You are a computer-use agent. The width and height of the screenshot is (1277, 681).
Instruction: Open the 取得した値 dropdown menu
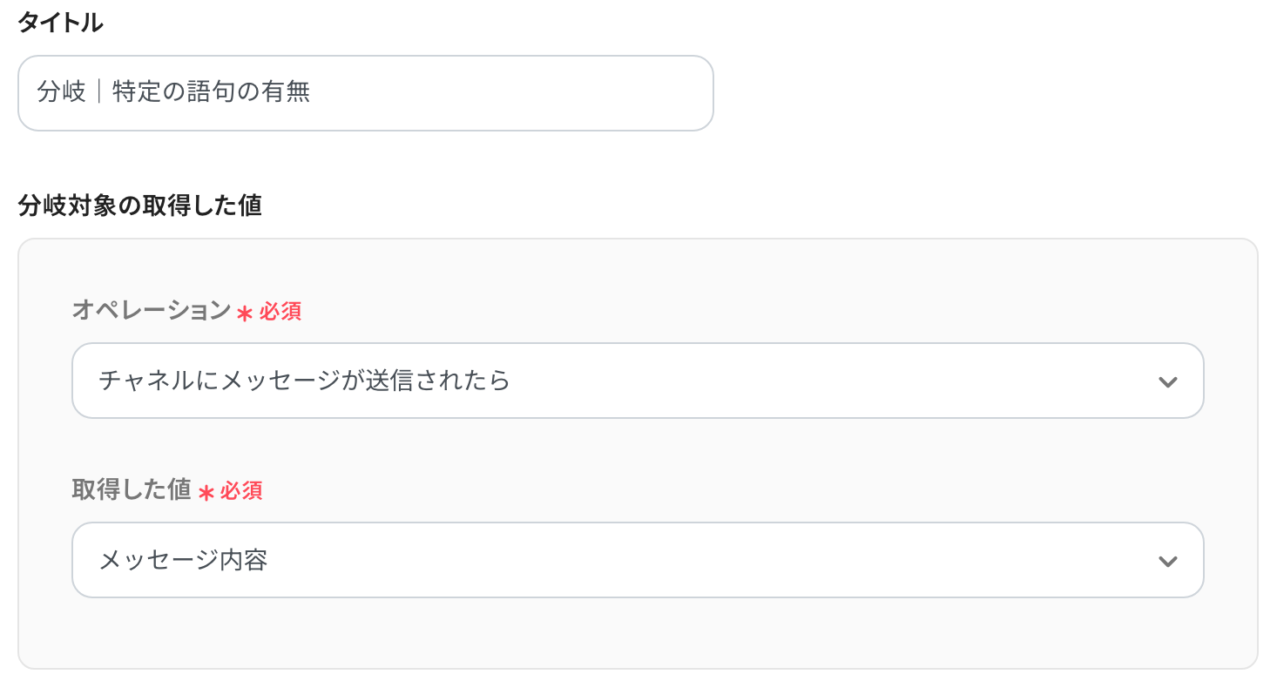coord(638,560)
